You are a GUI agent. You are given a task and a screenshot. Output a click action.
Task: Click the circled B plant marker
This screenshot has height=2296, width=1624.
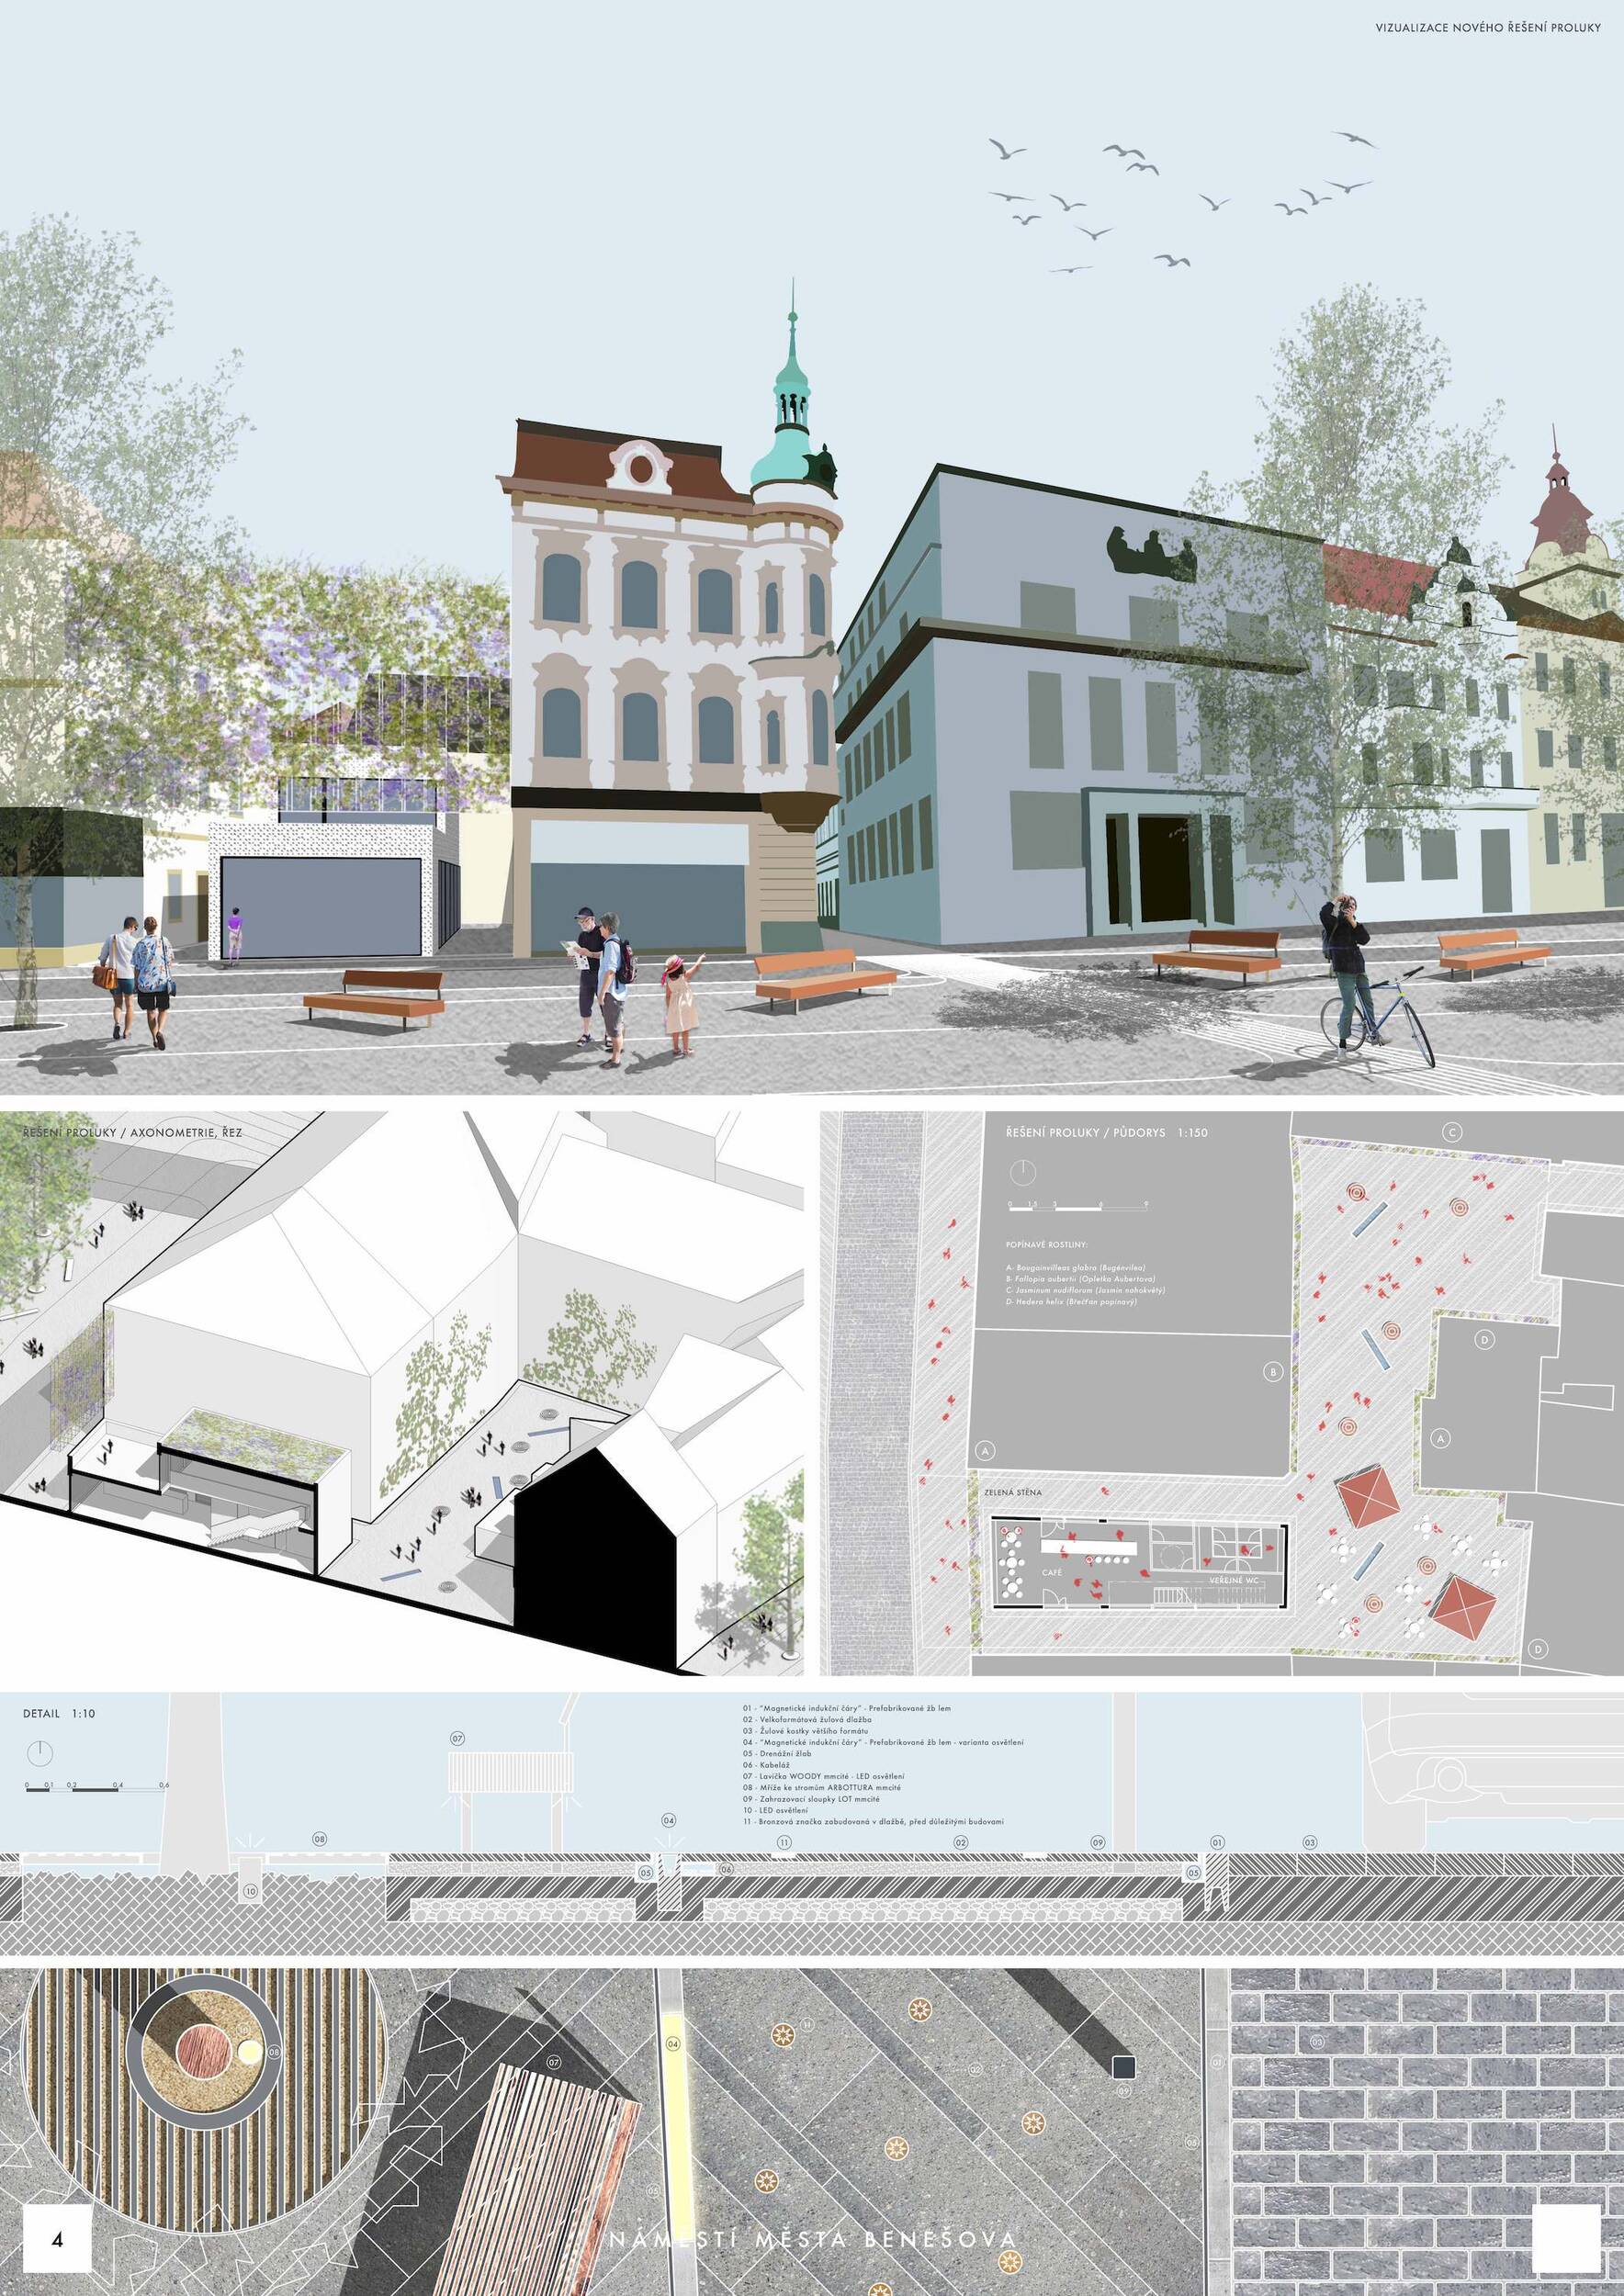point(1273,1371)
